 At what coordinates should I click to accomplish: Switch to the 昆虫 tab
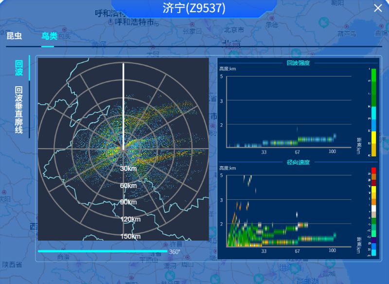click(x=14, y=36)
